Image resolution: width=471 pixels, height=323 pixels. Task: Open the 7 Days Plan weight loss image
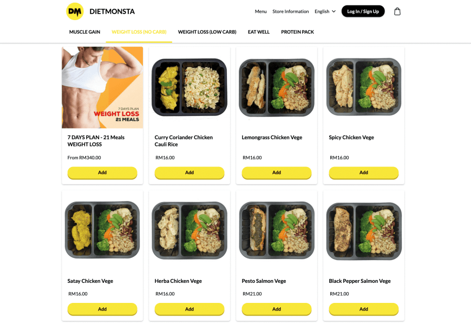102,87
